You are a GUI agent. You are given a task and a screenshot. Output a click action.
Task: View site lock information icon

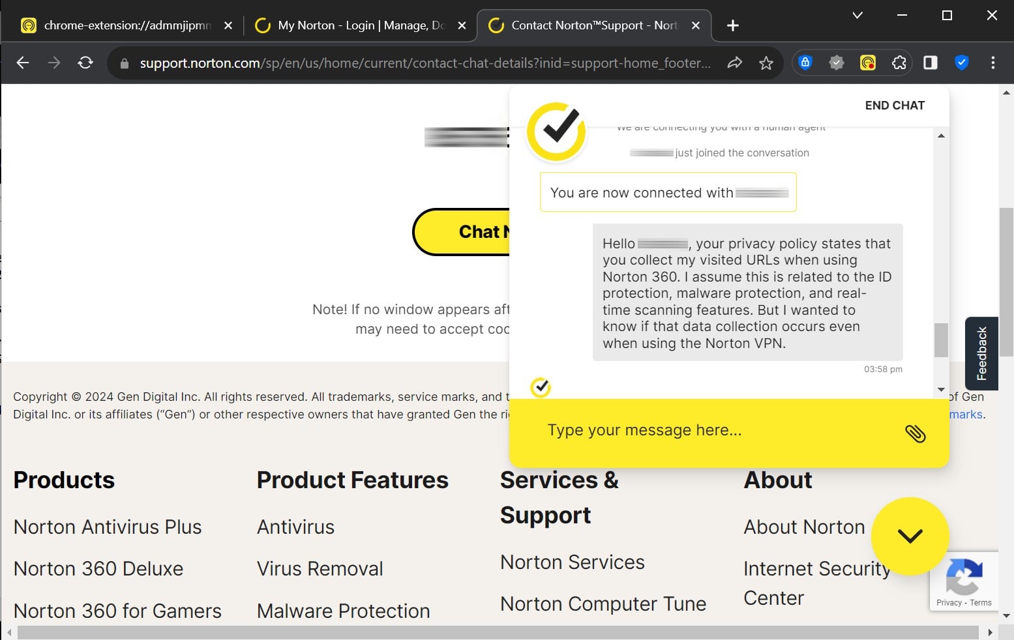[x=125, y=63]
